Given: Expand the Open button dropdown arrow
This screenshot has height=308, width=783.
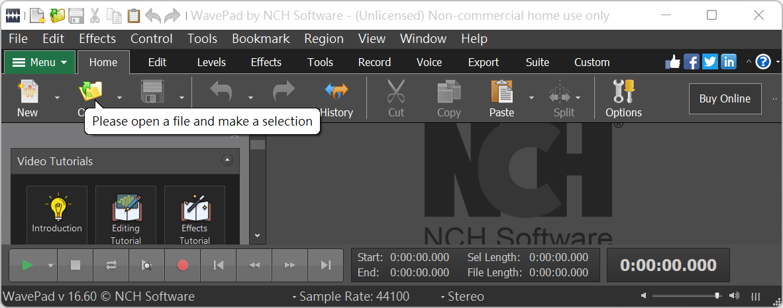Looking at the screenshot, I should click(x=119, y=98).
